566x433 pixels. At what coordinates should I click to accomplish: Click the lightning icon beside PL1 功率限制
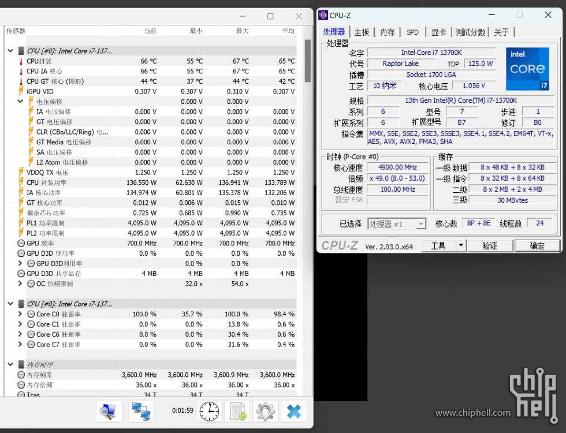tap(21, 223)
